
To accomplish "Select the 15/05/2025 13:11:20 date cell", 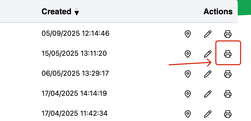I will click(x=74, y=53).
